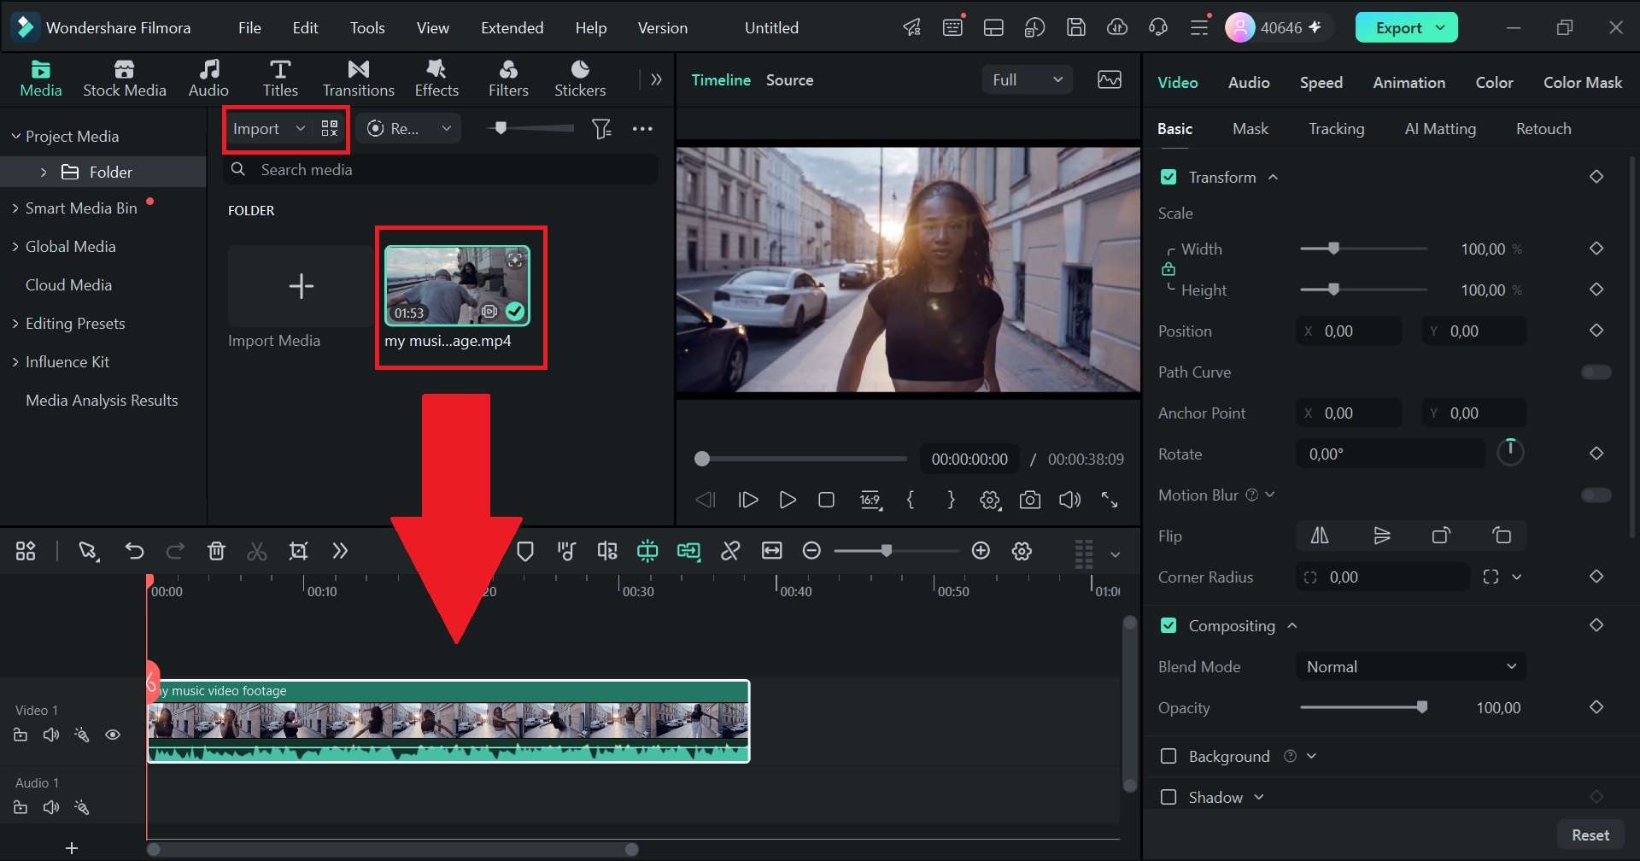Viewport: 1640px width, 861px height.
Task: Open the Import dropdown arrow
Action: 300,128
